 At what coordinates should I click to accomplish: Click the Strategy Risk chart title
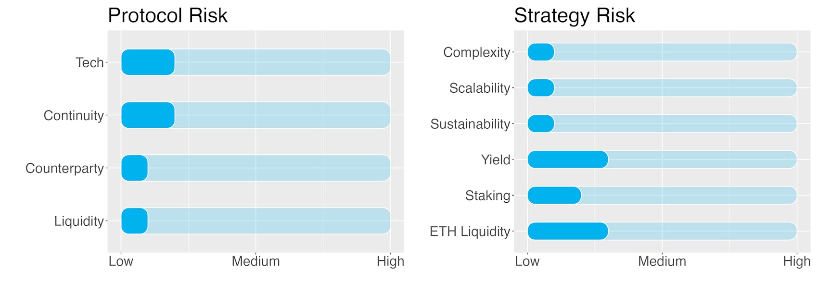575,15
